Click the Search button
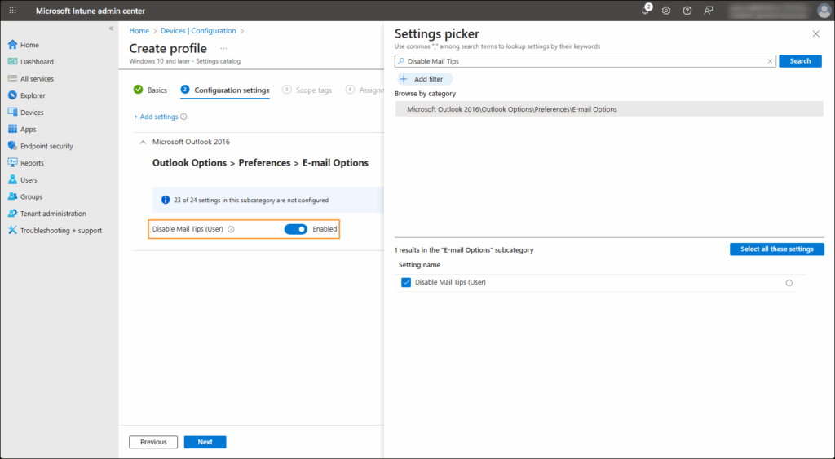This screenshot has height=459, width=835. 800,61
